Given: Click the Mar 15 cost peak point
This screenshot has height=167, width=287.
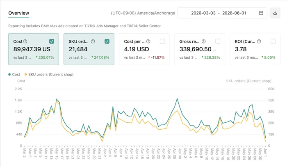Looking at the screenshot, I should (x=57, y=99).
